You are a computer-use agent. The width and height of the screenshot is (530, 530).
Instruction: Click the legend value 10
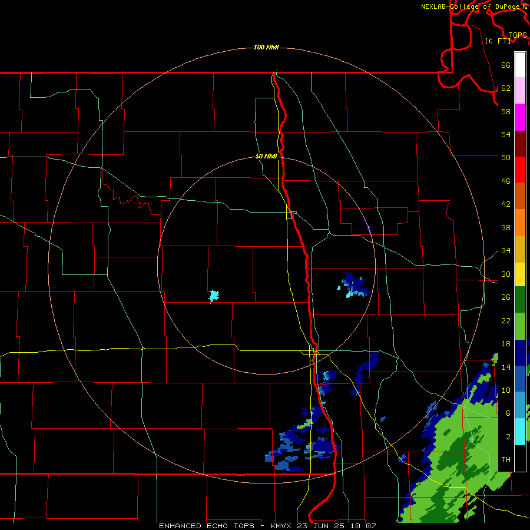[x=506, y=390]
